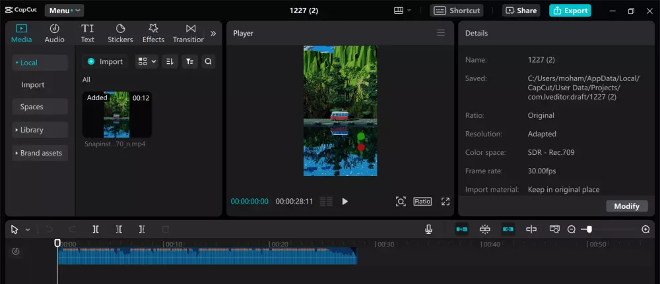Open the Ratio button in player

[x=422, y=201]
